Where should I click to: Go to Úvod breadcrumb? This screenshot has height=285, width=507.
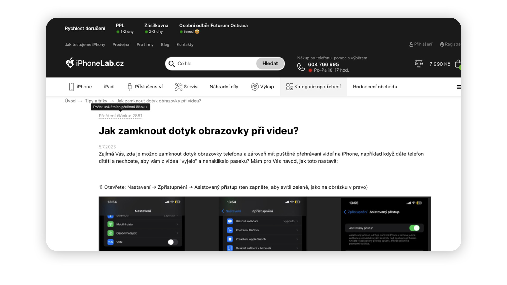coord(70,101)
